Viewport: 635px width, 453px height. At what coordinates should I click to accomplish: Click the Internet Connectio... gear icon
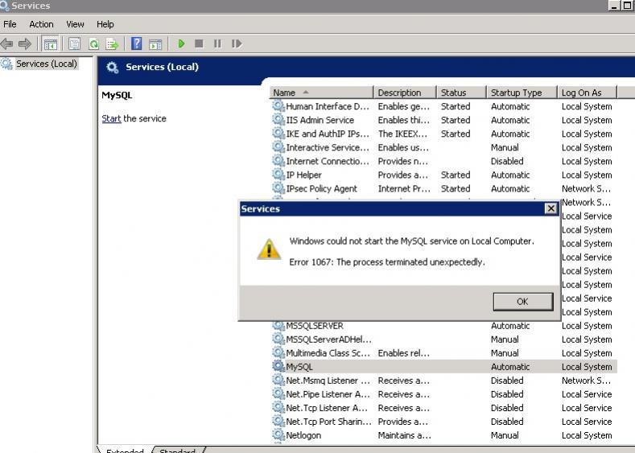coord(278,161)
